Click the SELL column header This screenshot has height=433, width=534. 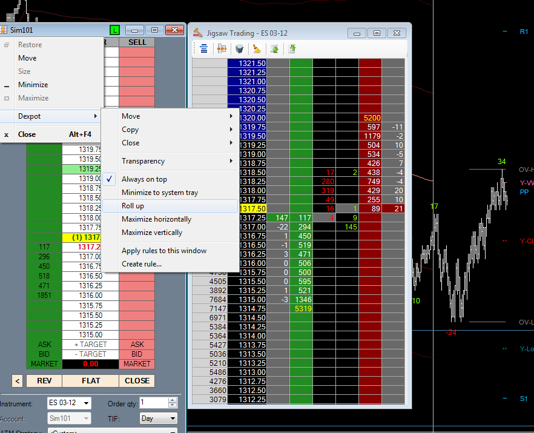point(137,42)
